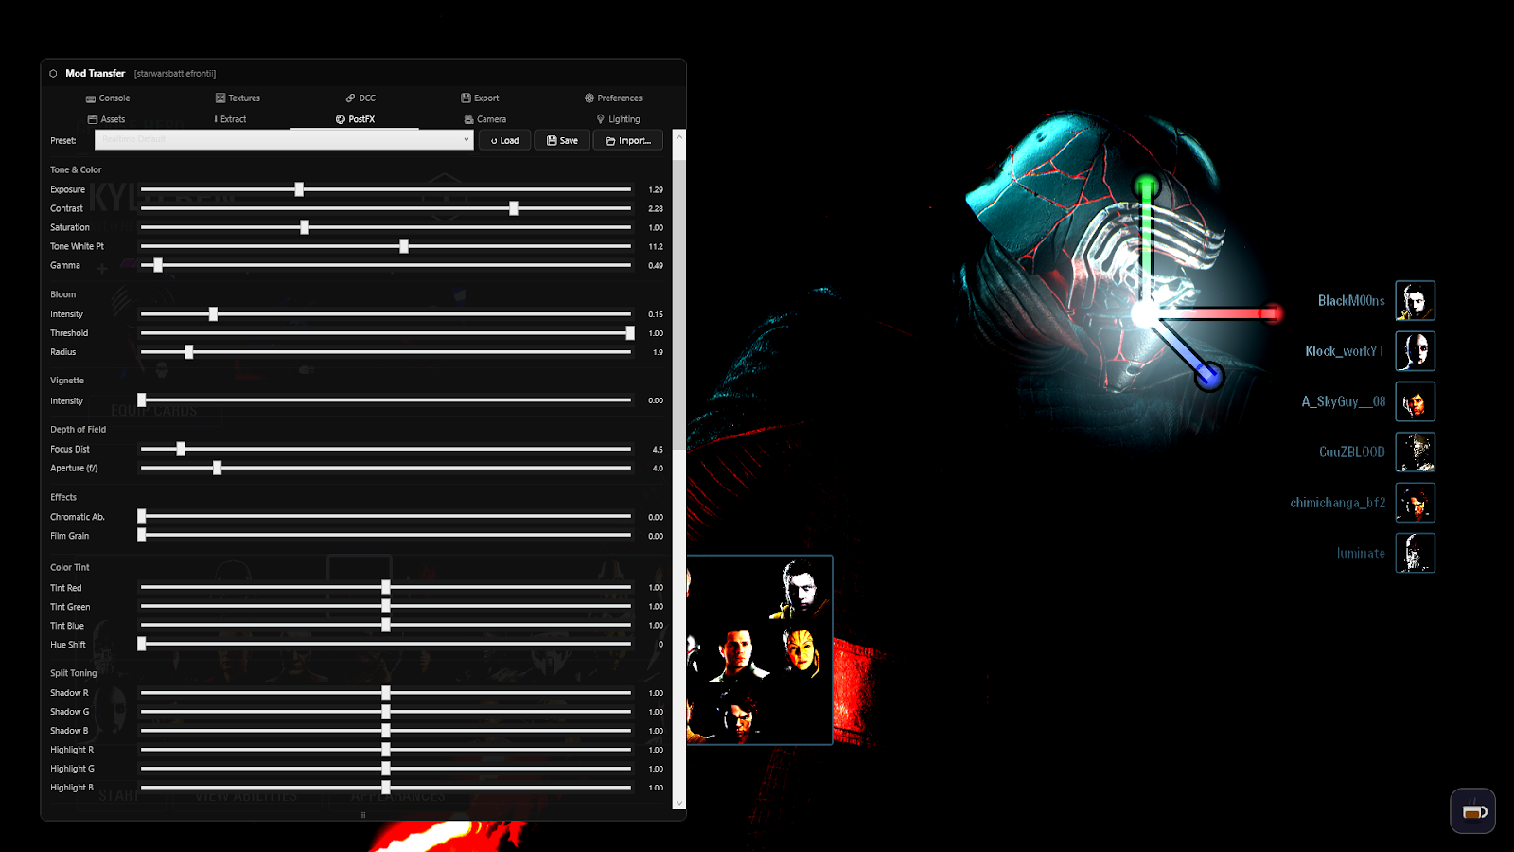Click the Extract icon
This screenshot has height=852, width=1514.
[216, 119]
